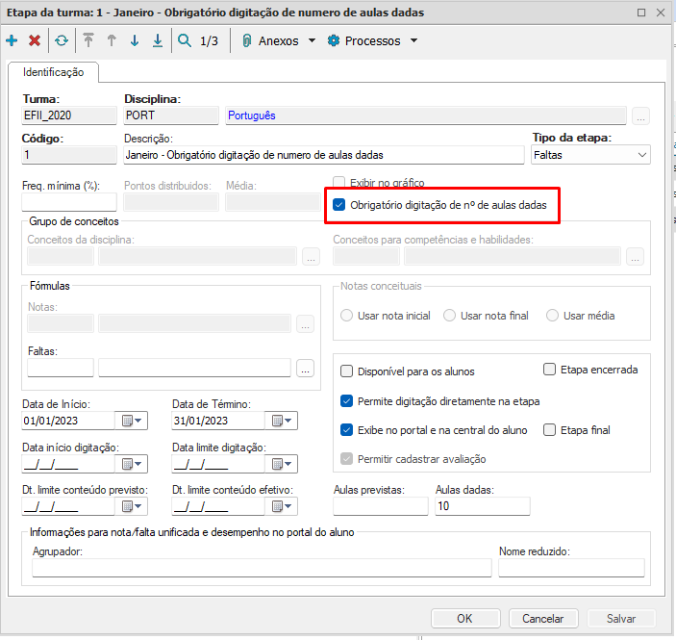Enable Disponível para os alunos
The width and height of the screenshot is (676, 640).
347,371
